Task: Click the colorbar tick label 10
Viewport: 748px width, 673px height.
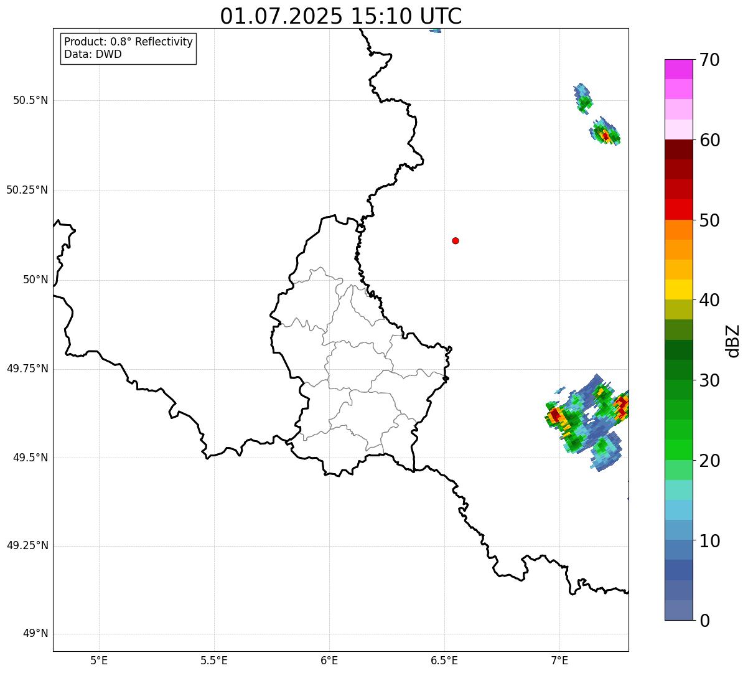Action: [709, 540]
